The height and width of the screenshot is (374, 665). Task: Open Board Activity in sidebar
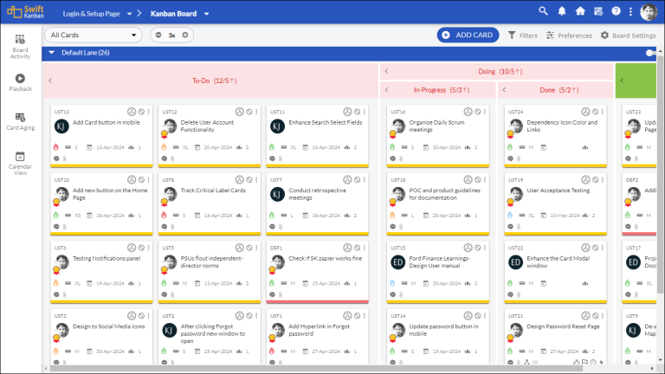[x=20, y=47]
